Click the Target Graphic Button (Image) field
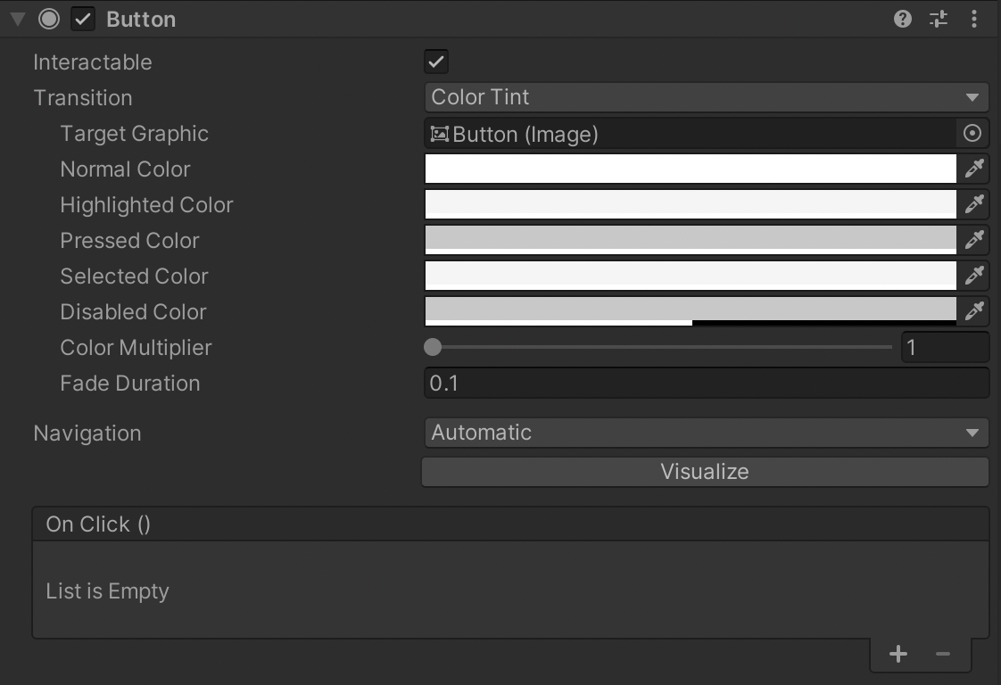This screenshot has height=685, width=1001. pyautogui.click(x=691, y=134)
